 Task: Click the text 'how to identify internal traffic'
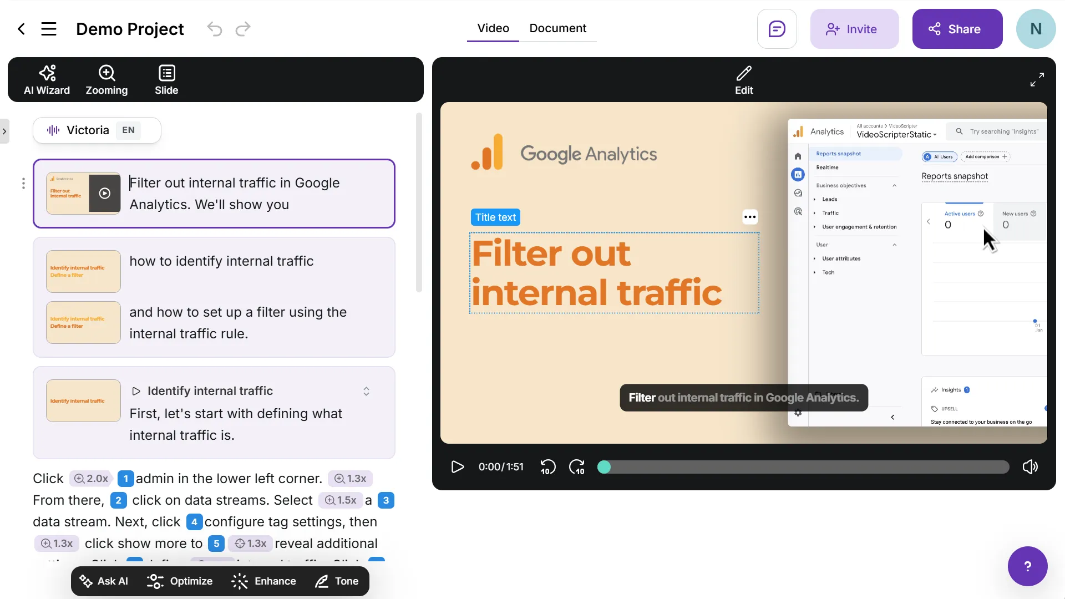(x=221, y=261)
